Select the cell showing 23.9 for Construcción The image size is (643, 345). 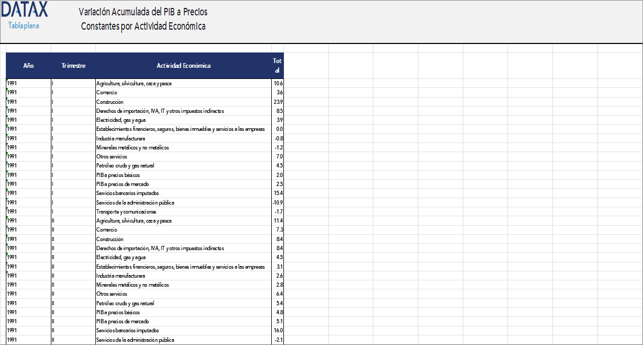pyautogui.click(x=278, y=101)
